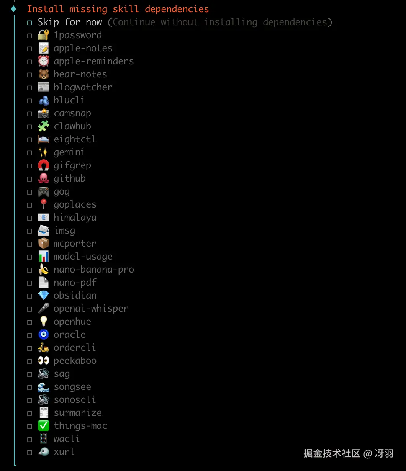406x471 pixels.
Task: Click the banana icon for nano-banana-pro
Action: 44,270
